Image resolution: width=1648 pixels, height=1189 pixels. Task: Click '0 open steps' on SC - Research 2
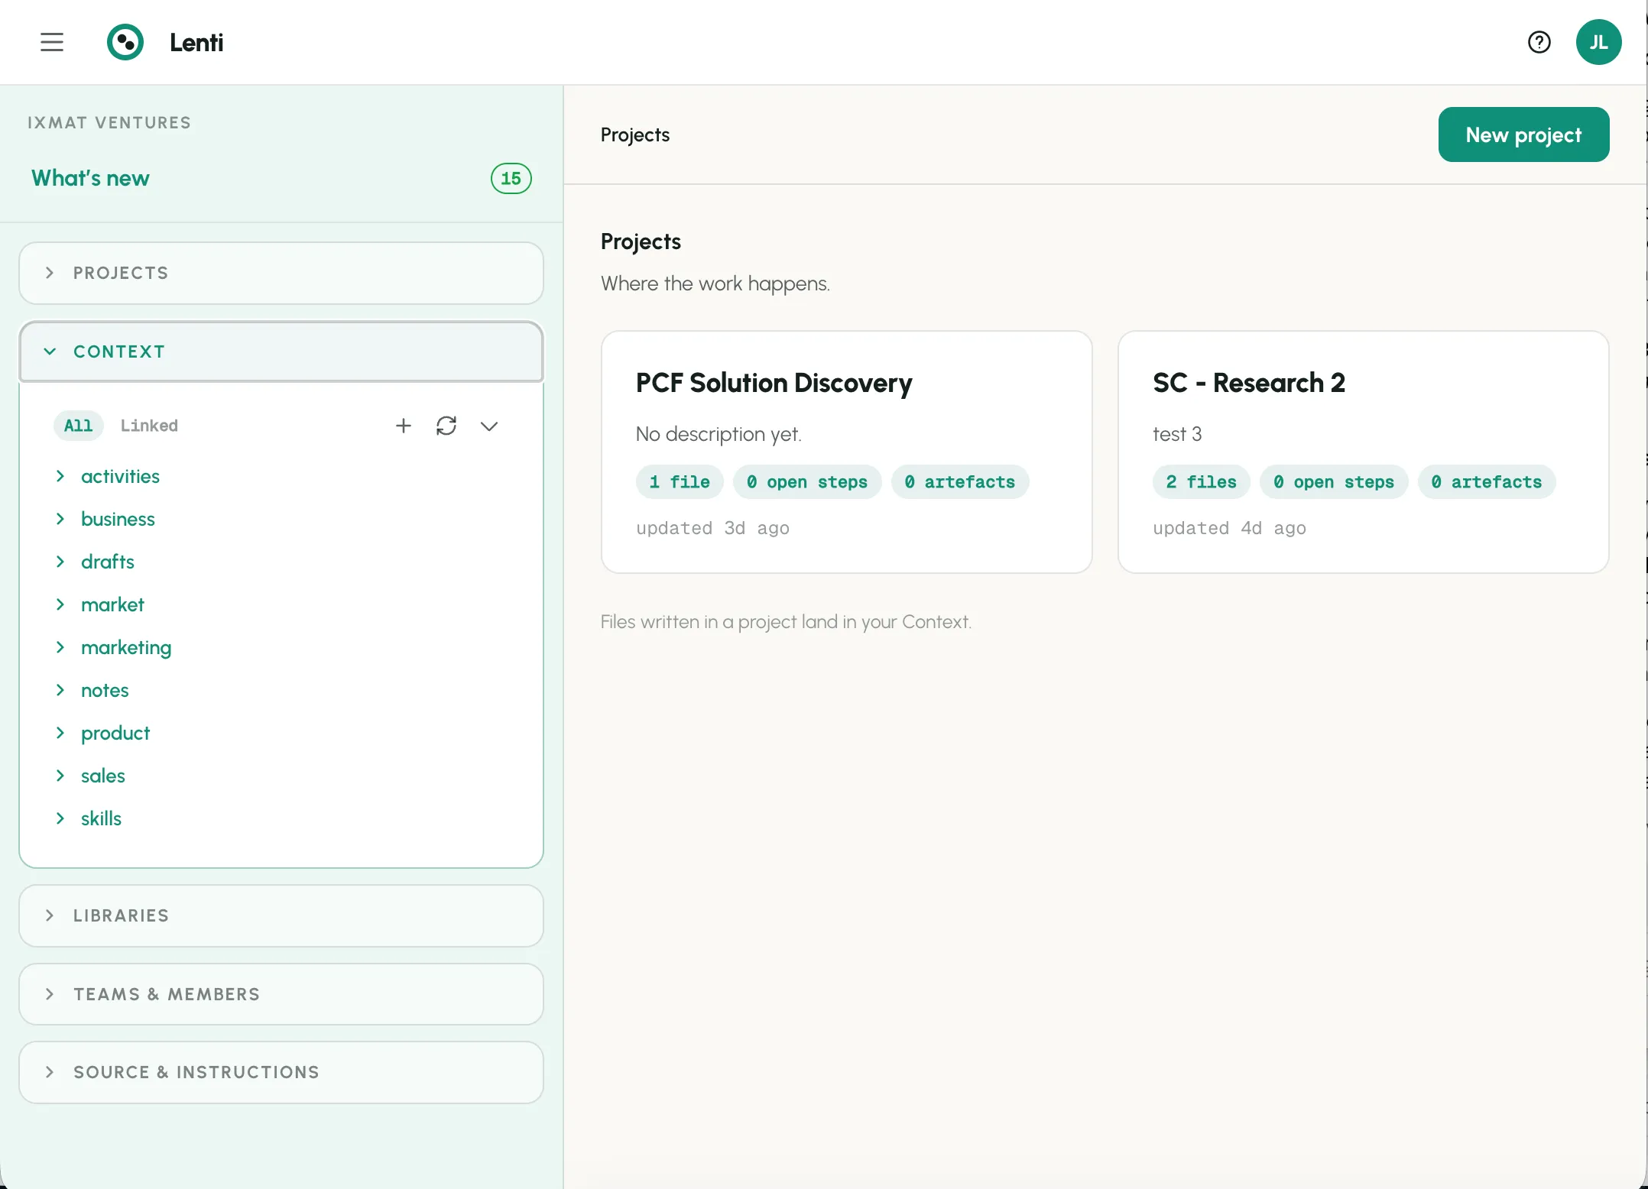click(x=1334, y=482)
